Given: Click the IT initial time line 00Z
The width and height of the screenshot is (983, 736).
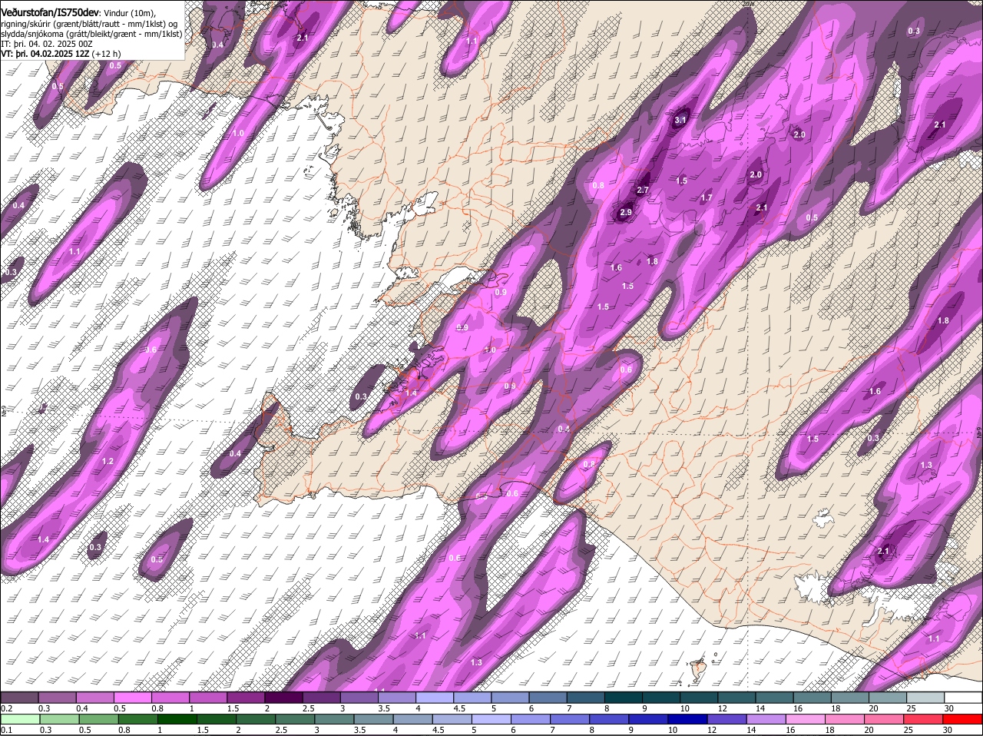Looking at the screenshot, I should click(x=45, y=44).
